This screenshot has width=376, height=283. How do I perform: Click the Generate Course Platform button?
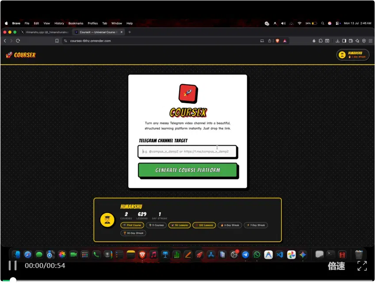pyautogui.click(x=188, y=170)
